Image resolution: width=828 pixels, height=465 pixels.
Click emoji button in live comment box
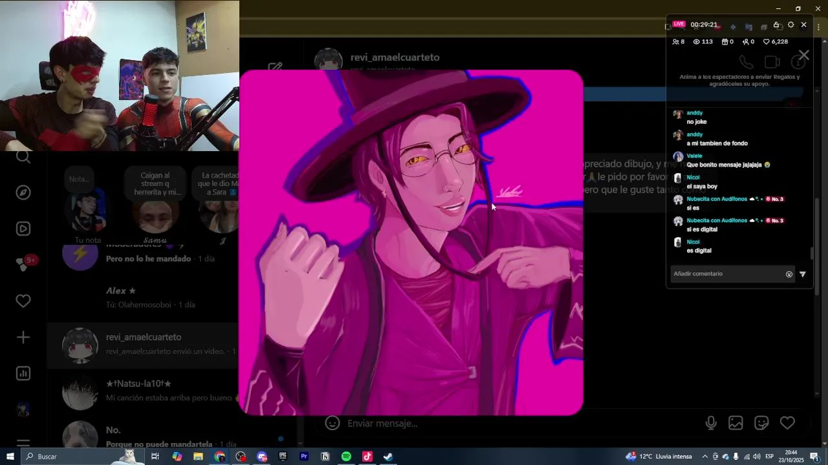coord(789,274)
